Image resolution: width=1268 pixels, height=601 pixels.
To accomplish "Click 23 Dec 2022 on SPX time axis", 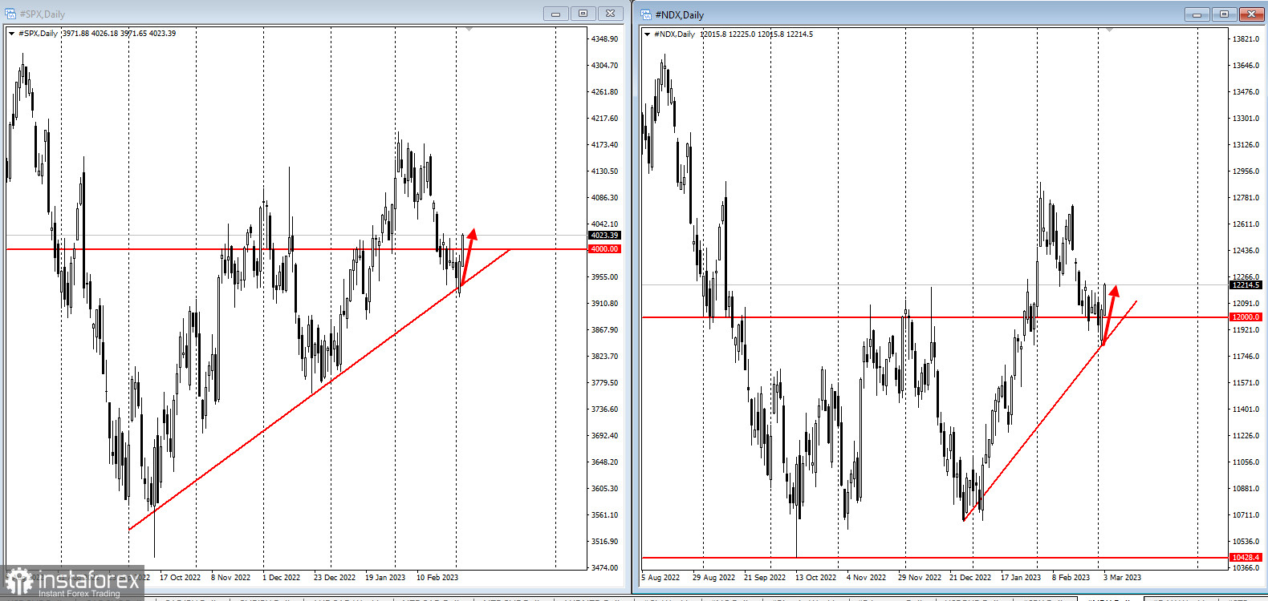I will coord(334,578).
